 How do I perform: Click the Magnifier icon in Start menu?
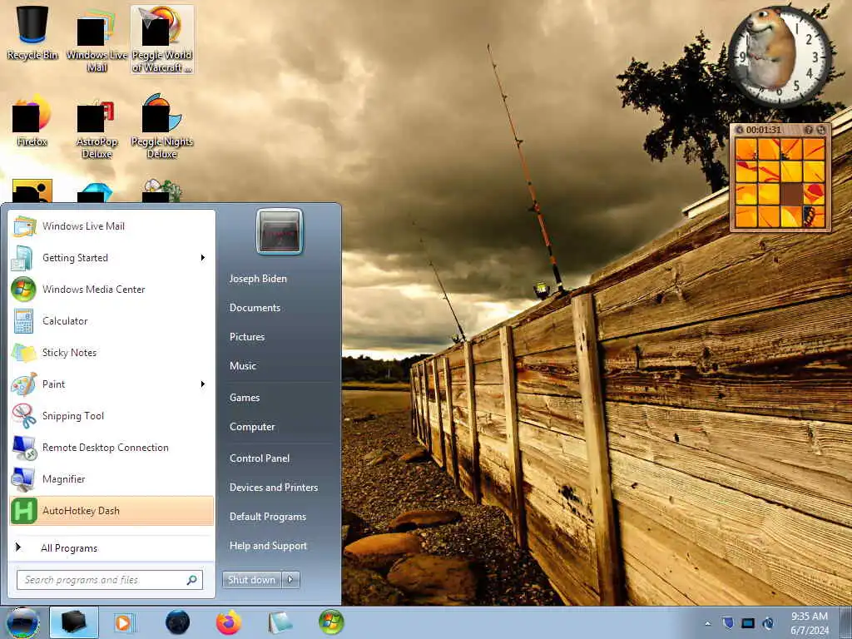coord(24,478)
